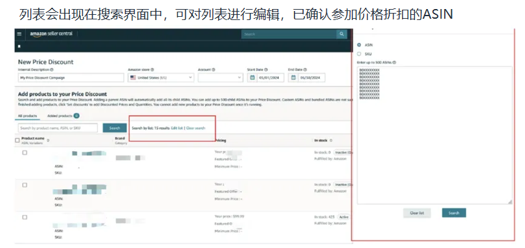This screenshot has width=525, height=248.
Task: Expand the Amazon store dropdown
Action: coord(161,77)
